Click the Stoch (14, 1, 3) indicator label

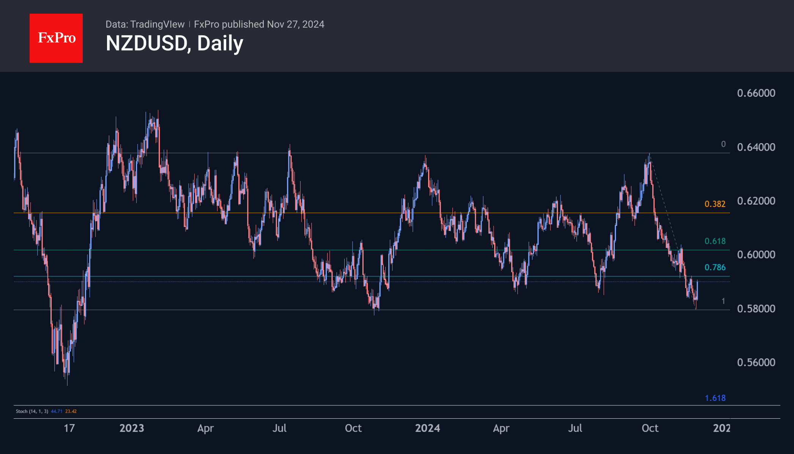32,411
